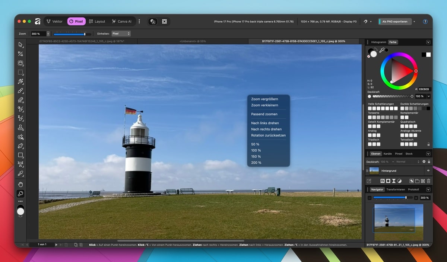Hide the Hintergrund layer with eye icon
This screenshot has width=447, height=262.
[x=428, y=170]
